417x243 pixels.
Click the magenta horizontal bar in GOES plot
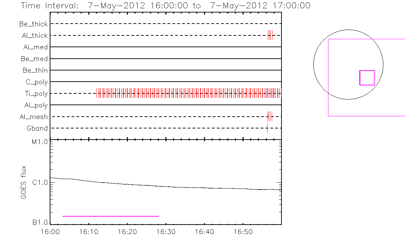pyautogui.click(x=111, y=216)
